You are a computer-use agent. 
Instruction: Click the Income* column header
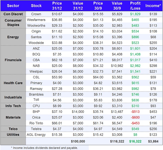coord(153,6)
